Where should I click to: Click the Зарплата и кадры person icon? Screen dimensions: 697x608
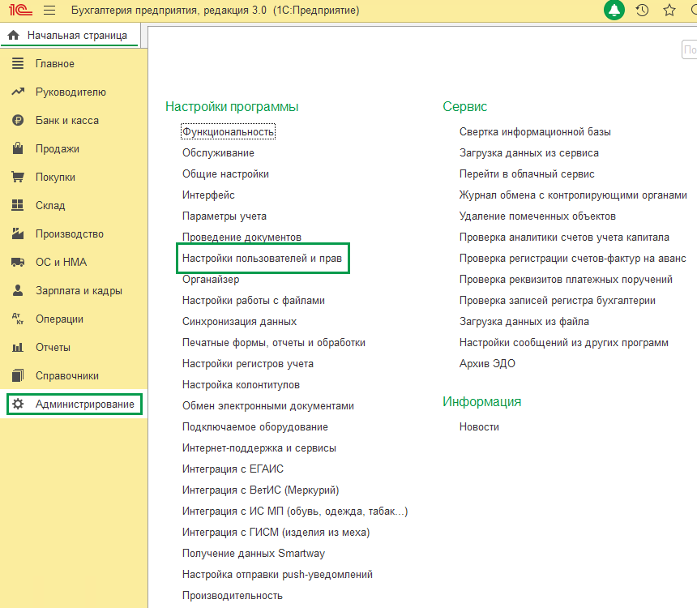click(18, 290)
